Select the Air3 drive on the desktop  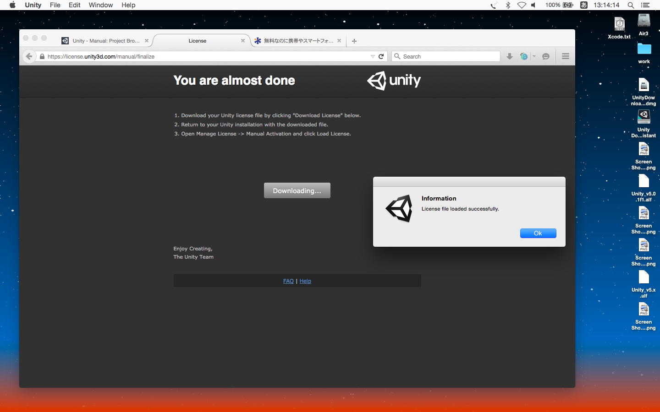tap(644, 25)
